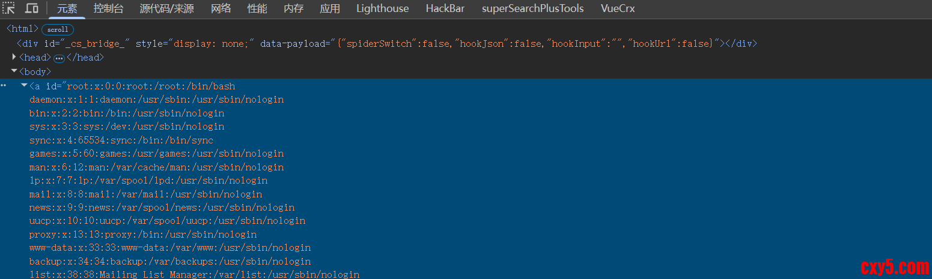
Task: Open the Lighthouse tab
Action: [x=382, y=8]
